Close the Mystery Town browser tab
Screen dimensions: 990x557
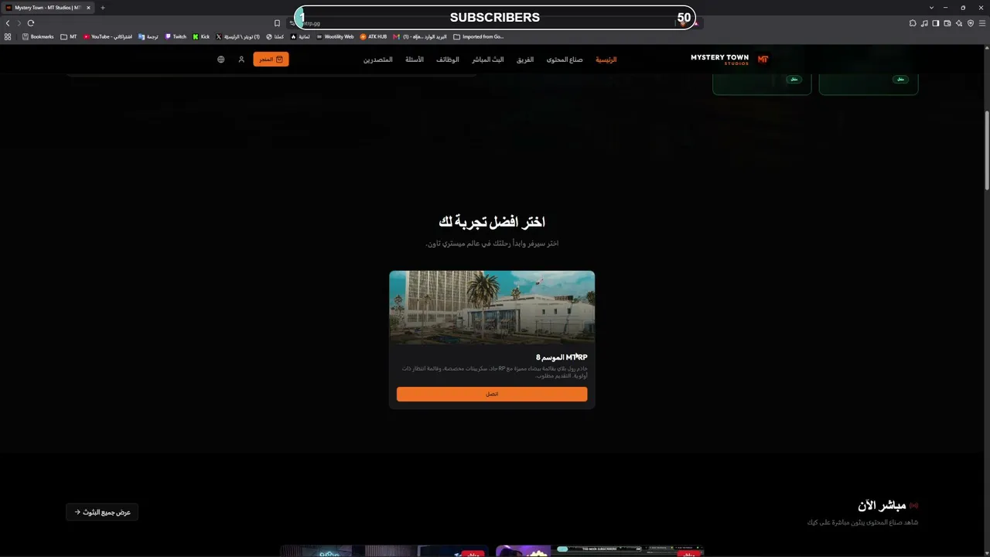(x=88, y=8)
